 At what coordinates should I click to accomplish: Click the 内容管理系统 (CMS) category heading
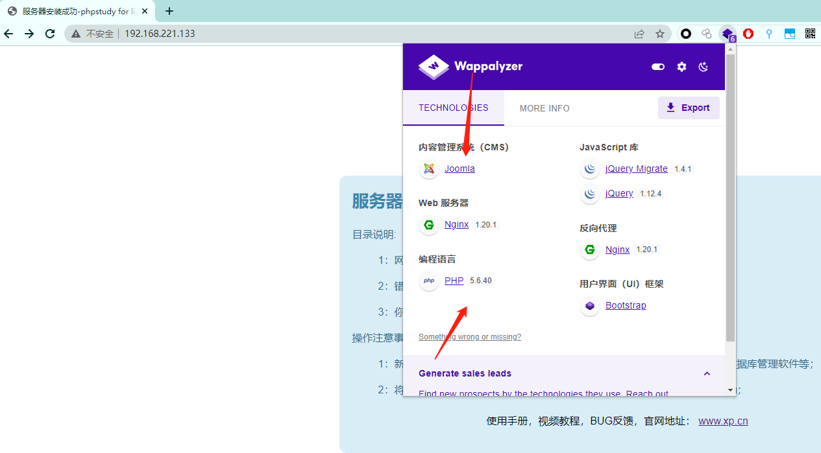(463, 147)
